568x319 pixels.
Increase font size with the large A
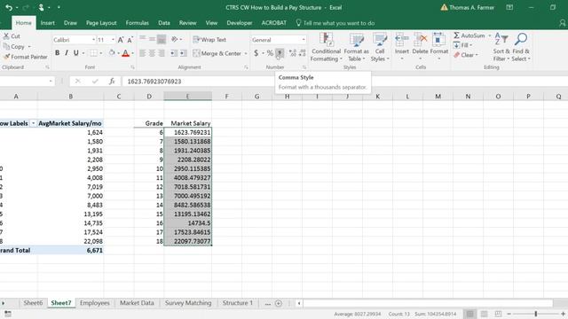(121, 39)
